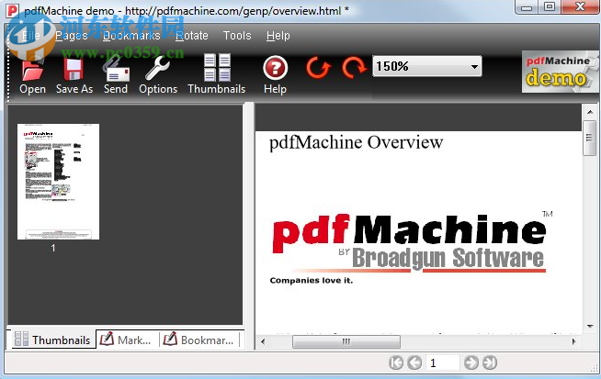
Task: Open the Rotate menu
Action: point(192,36)
